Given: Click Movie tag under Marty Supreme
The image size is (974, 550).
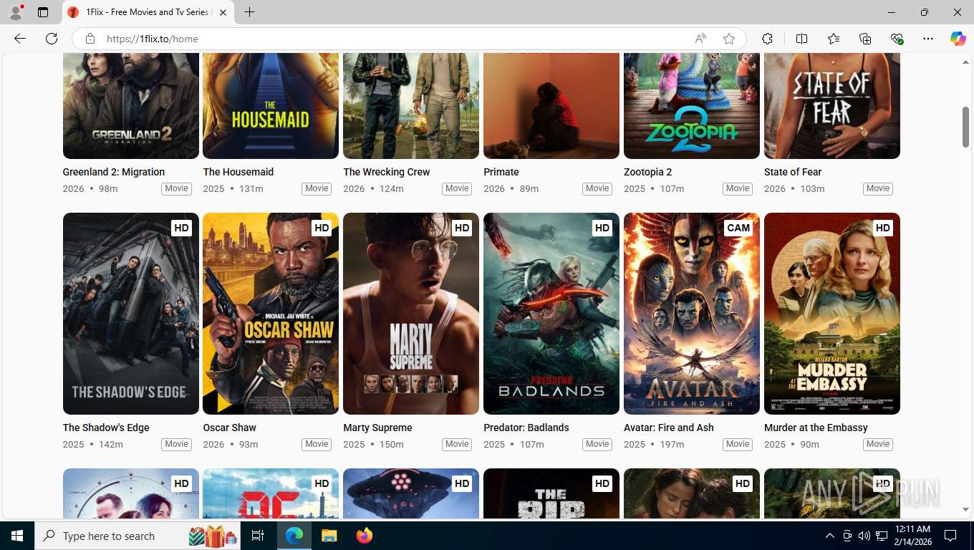Looking at the screenshot, I should (457, 444).
